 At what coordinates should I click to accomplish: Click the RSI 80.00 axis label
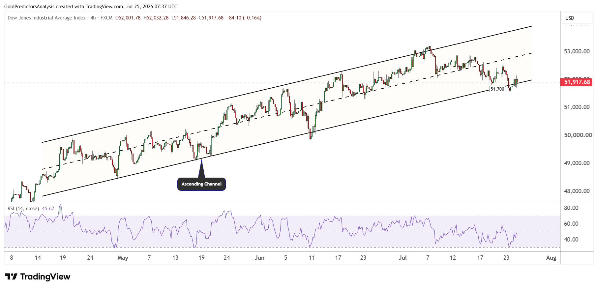(571, 208)
